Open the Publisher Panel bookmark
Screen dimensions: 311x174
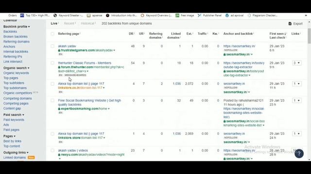pyautogui.click(x=209, y=15)
